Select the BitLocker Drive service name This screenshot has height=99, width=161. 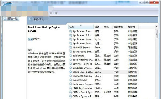coord(82,68)
